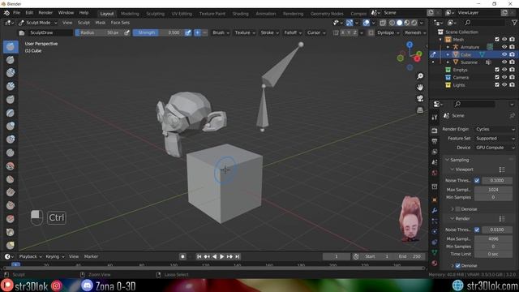519x292 pixels.
Task: Click the viewport zoom magnifier icon
Action: (x=420, y=76)
